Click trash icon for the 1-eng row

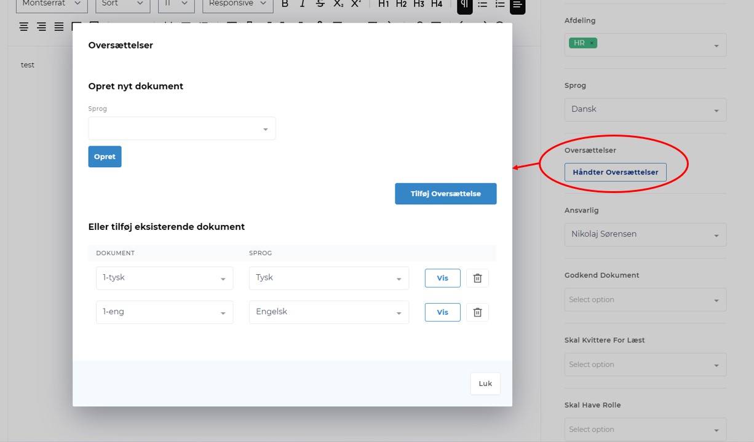477,312
